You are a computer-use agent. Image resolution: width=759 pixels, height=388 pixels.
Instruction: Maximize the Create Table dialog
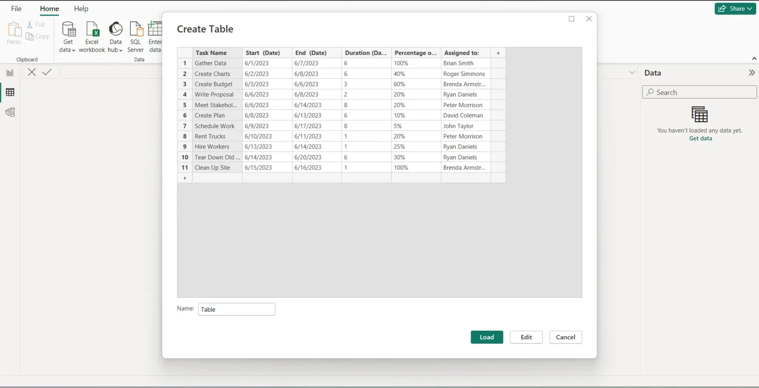[x=572, y=19]
